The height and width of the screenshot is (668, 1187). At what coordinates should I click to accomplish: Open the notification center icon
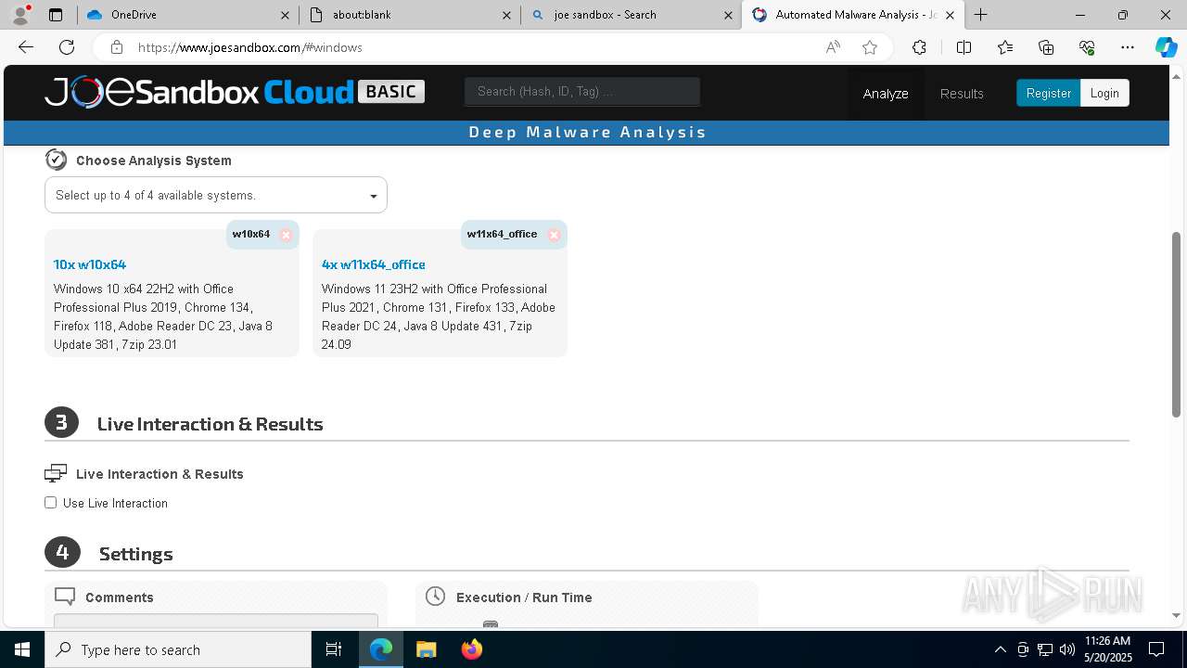tap(1156, 649)
